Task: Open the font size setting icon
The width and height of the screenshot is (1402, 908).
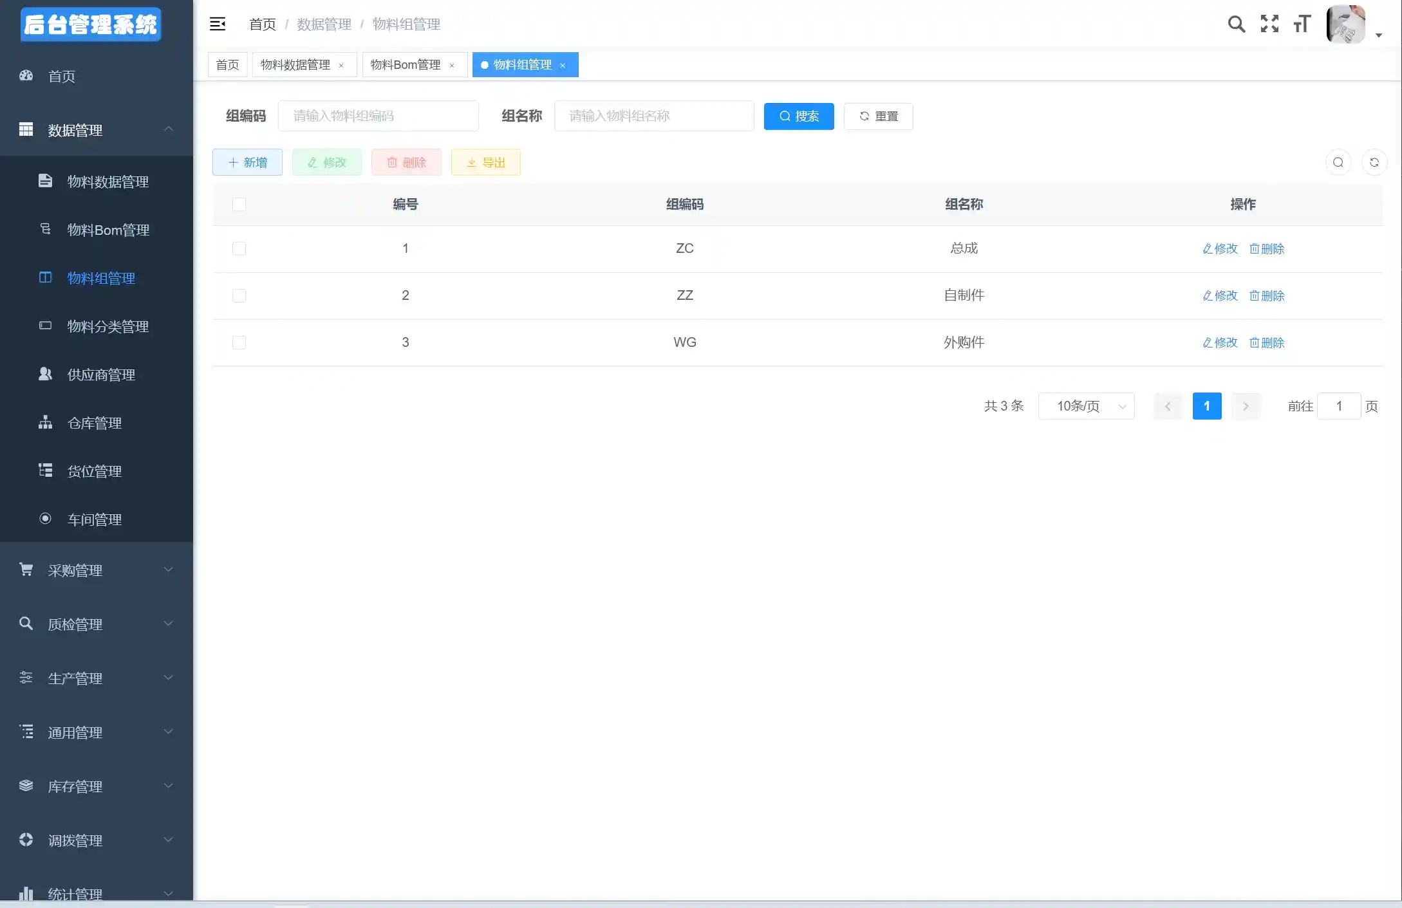Action: (1302, 24)
